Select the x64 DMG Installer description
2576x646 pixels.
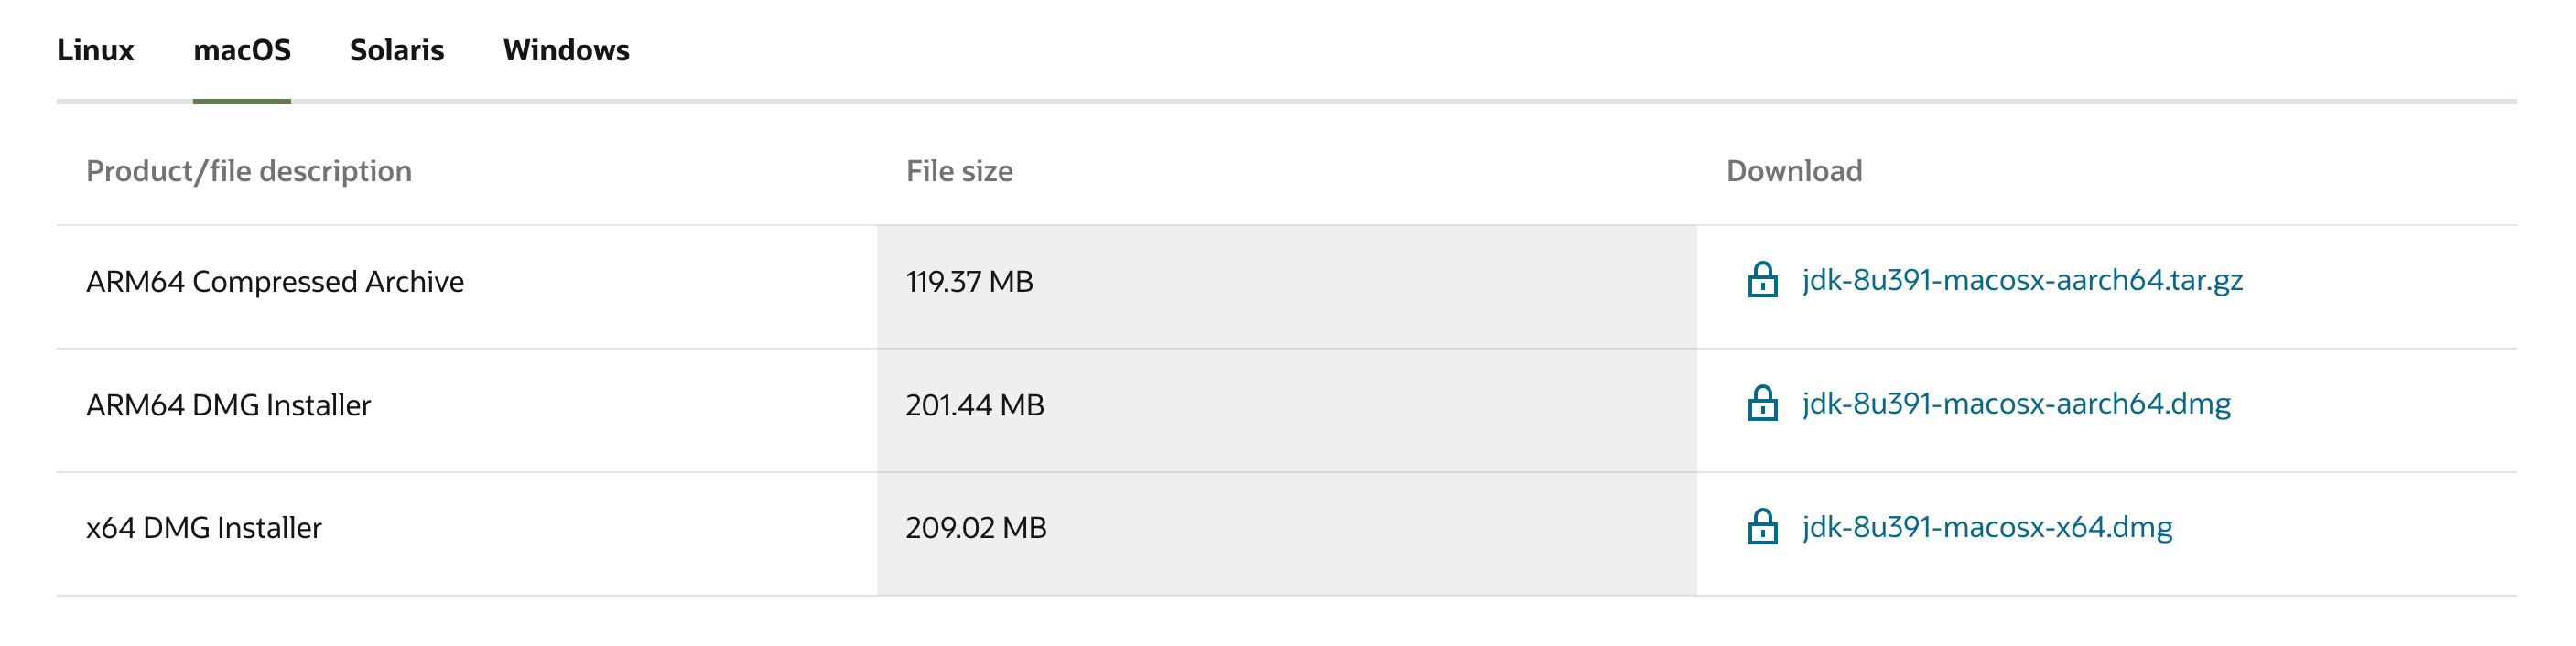204,528
